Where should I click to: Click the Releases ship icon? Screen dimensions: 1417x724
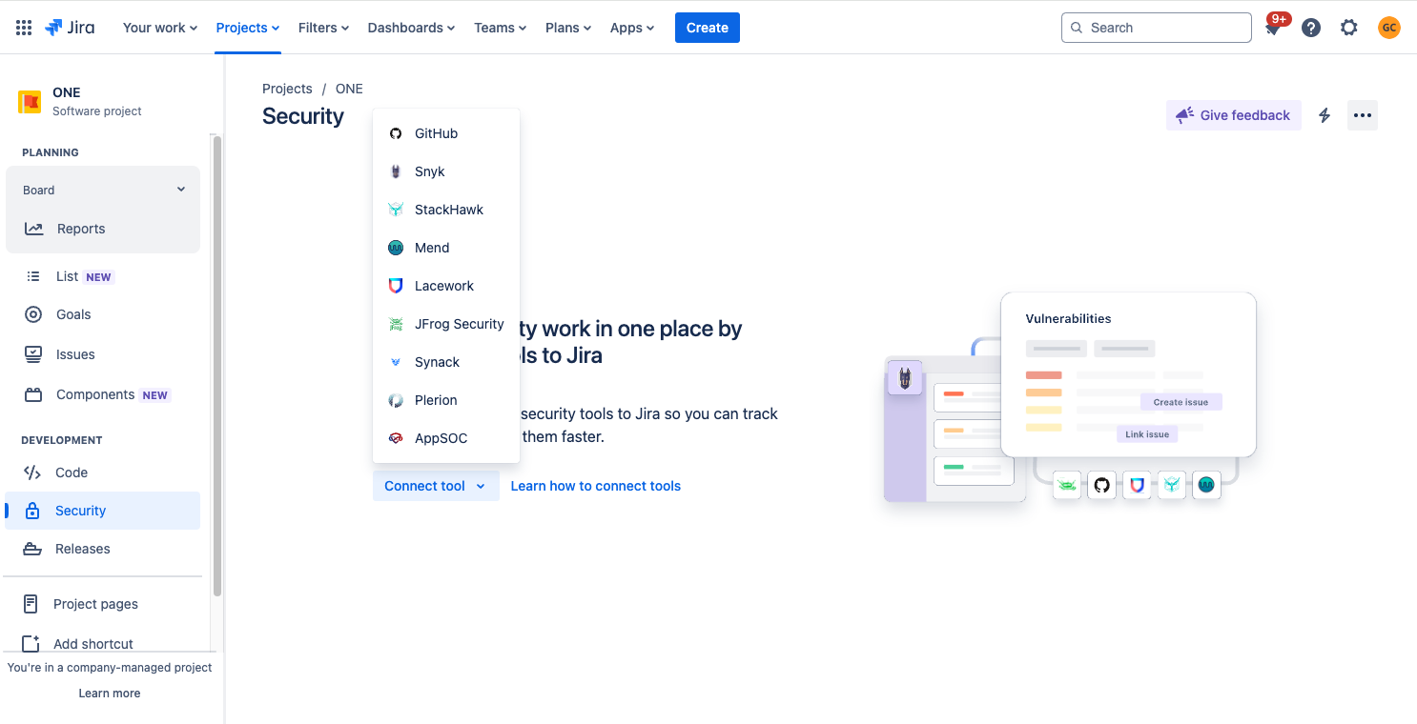[x=32, y=549]
